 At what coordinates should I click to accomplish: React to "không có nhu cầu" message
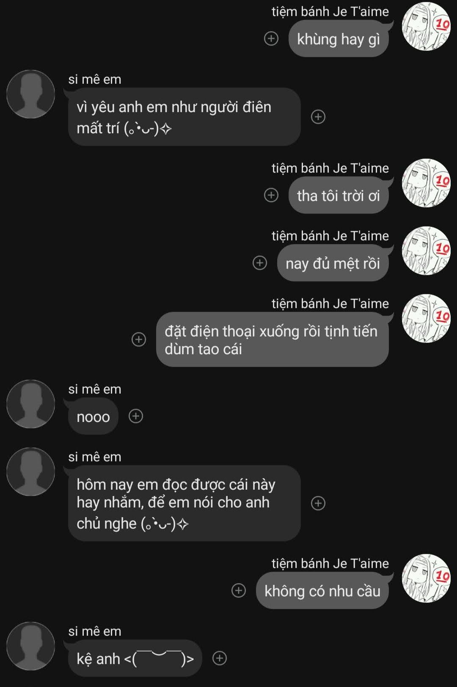click(239, 590)
